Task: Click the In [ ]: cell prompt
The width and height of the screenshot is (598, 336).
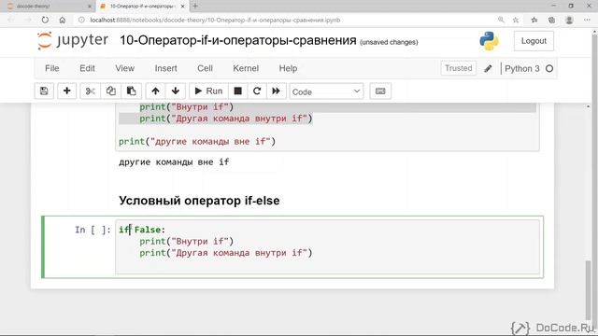Action: (x=93, y=230)
